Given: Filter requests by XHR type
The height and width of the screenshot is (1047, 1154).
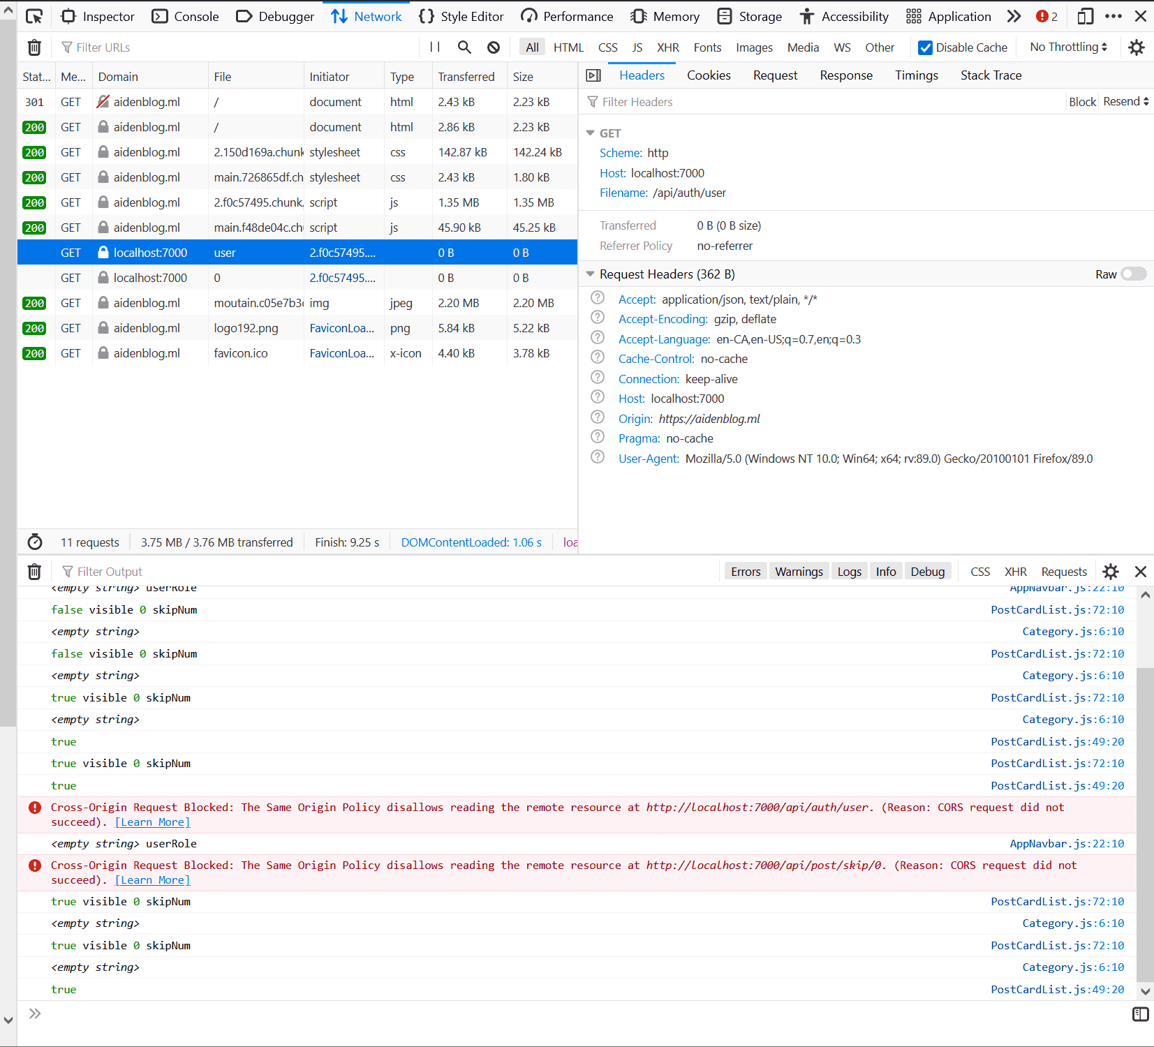Looking at the screenshot, I should click(667, 47).
